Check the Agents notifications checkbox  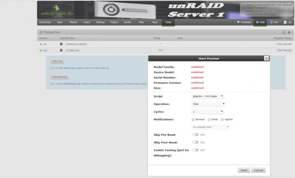222,120
